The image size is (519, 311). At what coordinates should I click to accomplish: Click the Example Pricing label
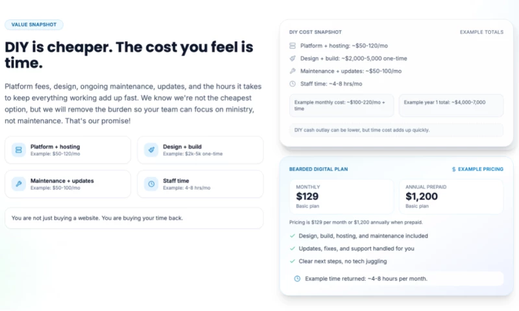(x=480, y=169)
